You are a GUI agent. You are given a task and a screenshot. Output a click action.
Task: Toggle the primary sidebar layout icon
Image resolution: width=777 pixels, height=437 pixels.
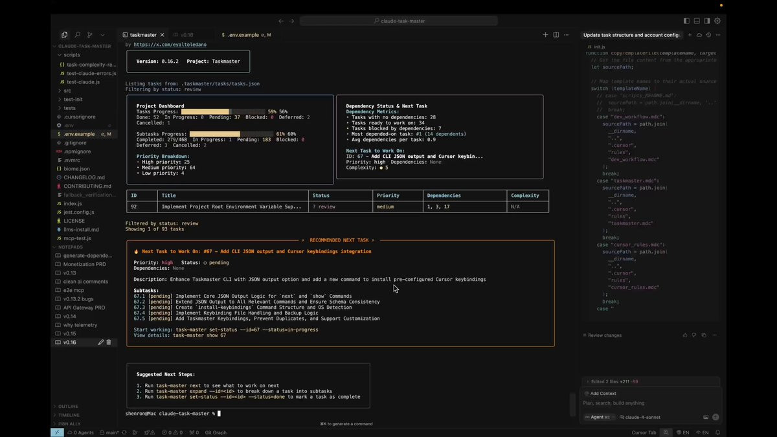pyautogui.click(x=686, y=21)
